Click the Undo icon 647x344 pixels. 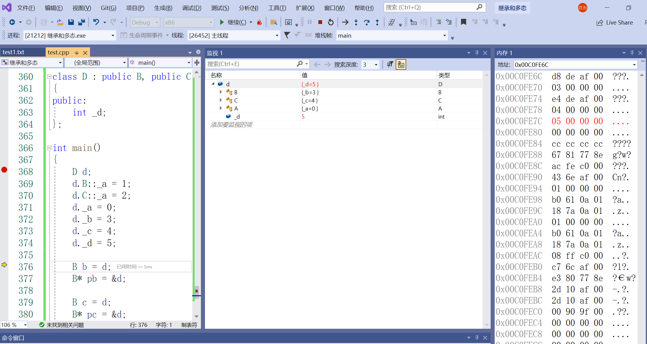(x=96, y=22)
